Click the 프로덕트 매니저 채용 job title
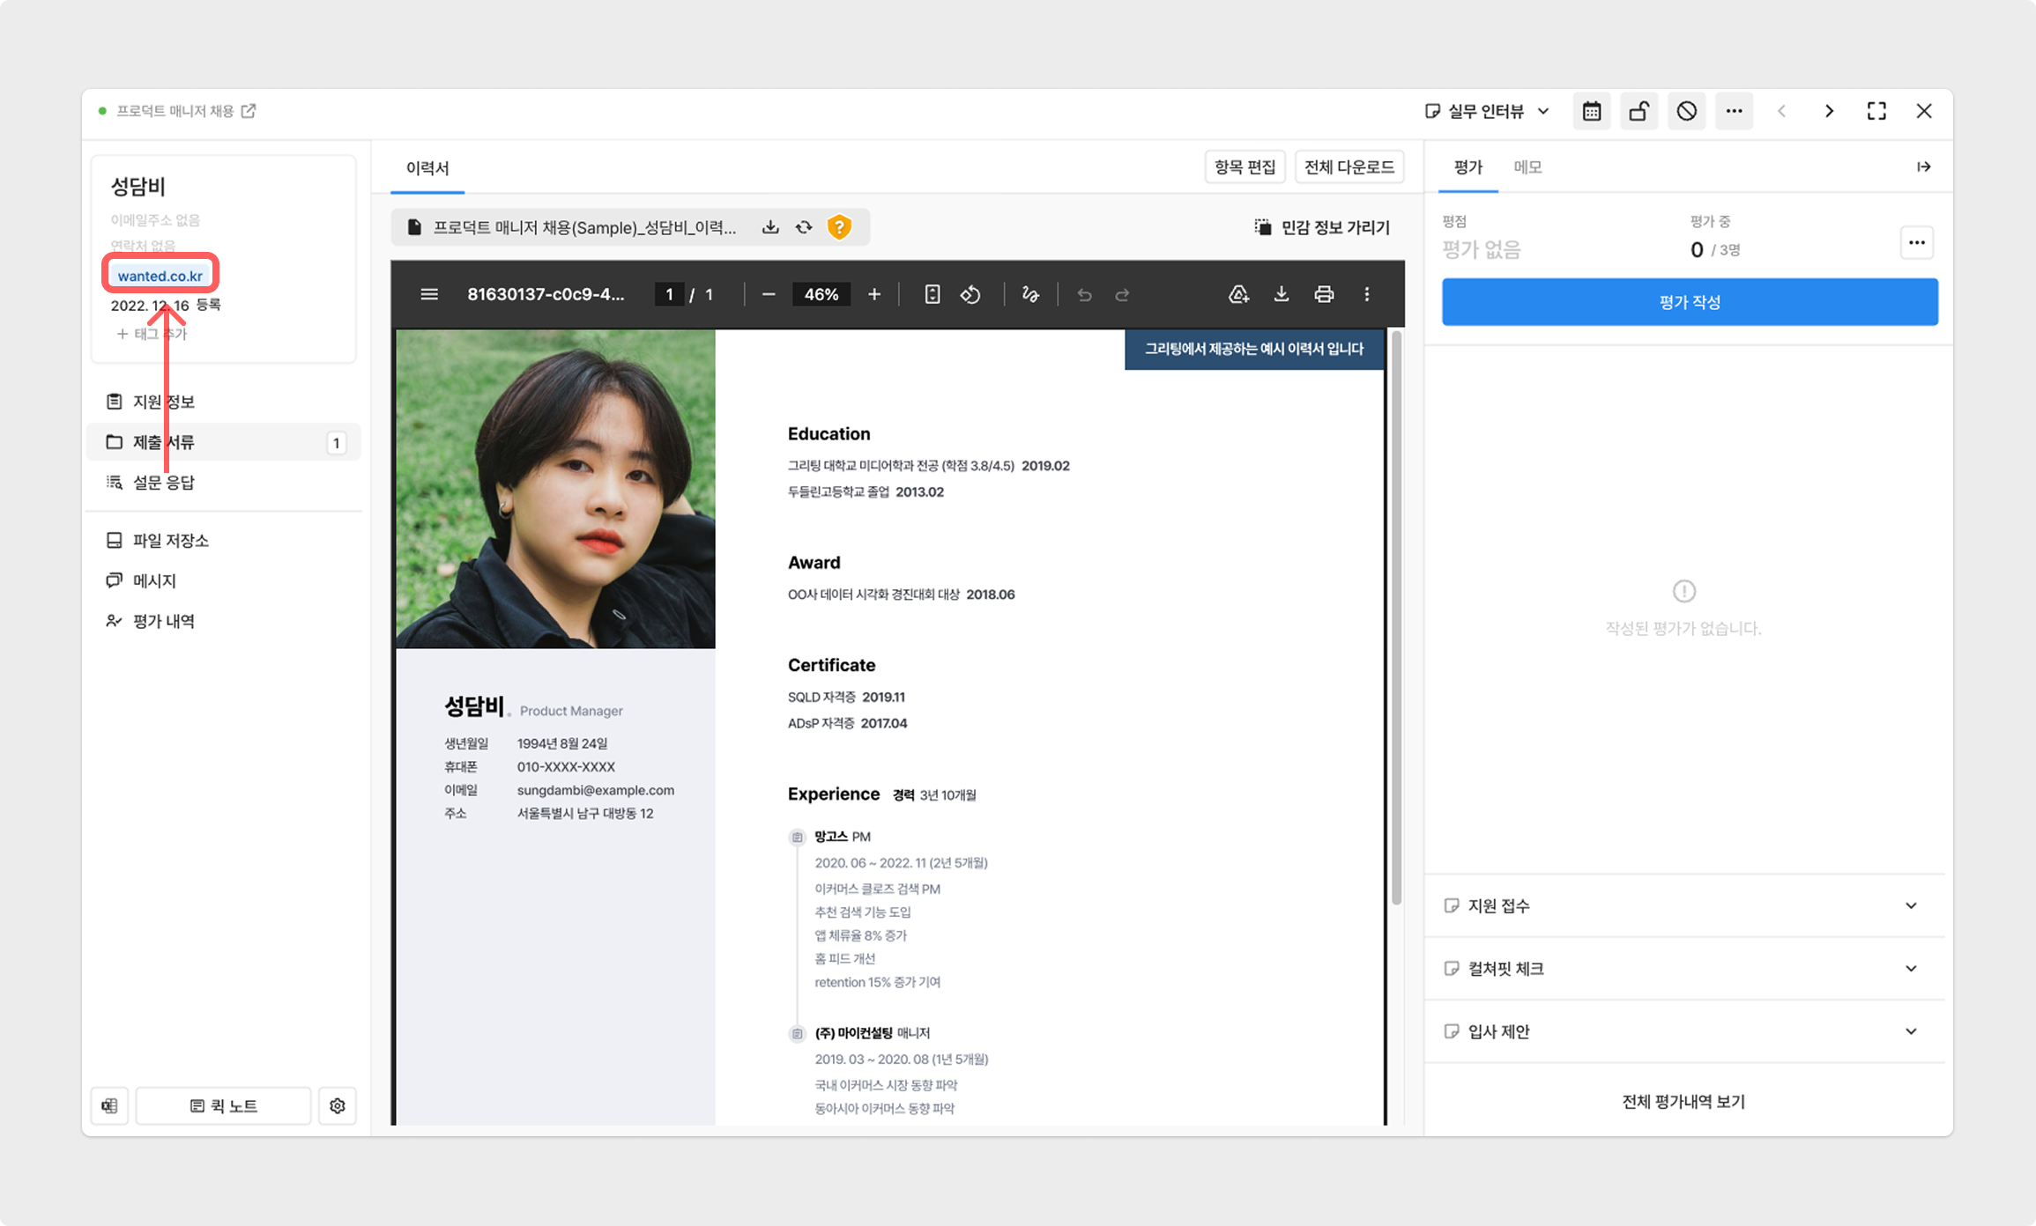The image size is (2036, 1226). point(175,111)
